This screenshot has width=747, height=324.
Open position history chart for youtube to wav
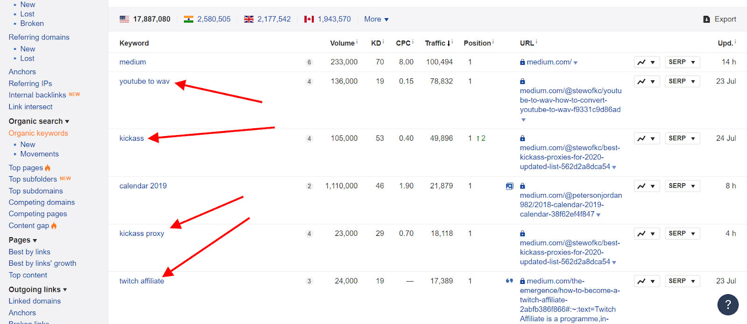[647, 82]
